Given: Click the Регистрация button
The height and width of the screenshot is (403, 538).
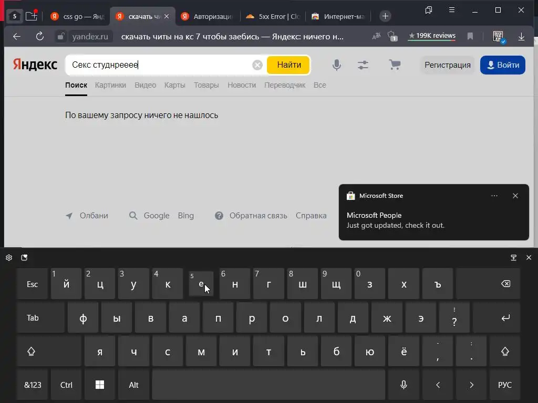Looking at the screenshot, I should pyautogui.click(x=448, y=65).
